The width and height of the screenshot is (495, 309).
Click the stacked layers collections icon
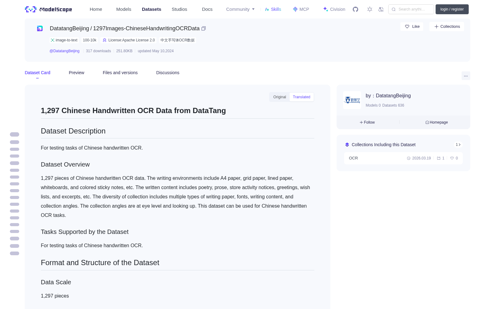347,145
